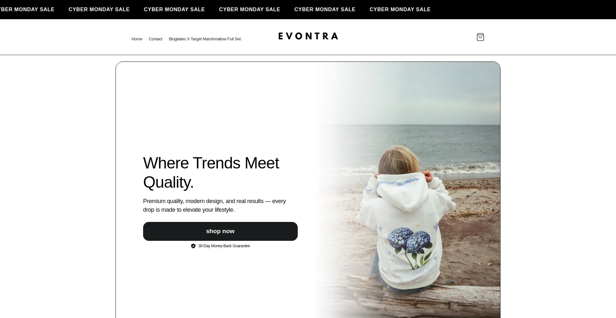Screen dimensions: 616x318
Task: Go to the Home menu link
Action: (137, 39)
